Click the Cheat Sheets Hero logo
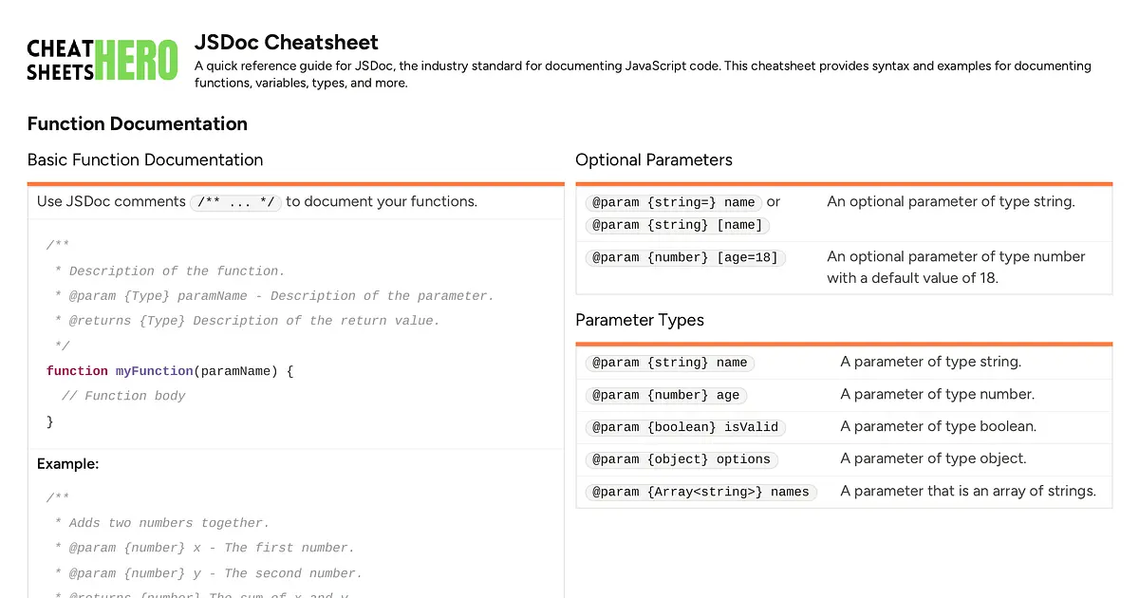 [102, 60]
